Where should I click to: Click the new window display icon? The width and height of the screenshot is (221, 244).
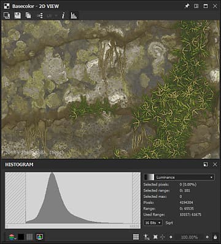pos(7,15)
